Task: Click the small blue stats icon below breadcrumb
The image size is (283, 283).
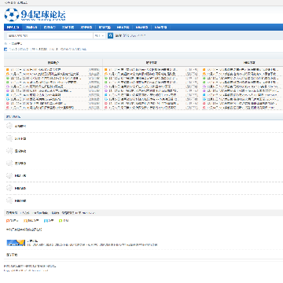Action: (6, 49)
